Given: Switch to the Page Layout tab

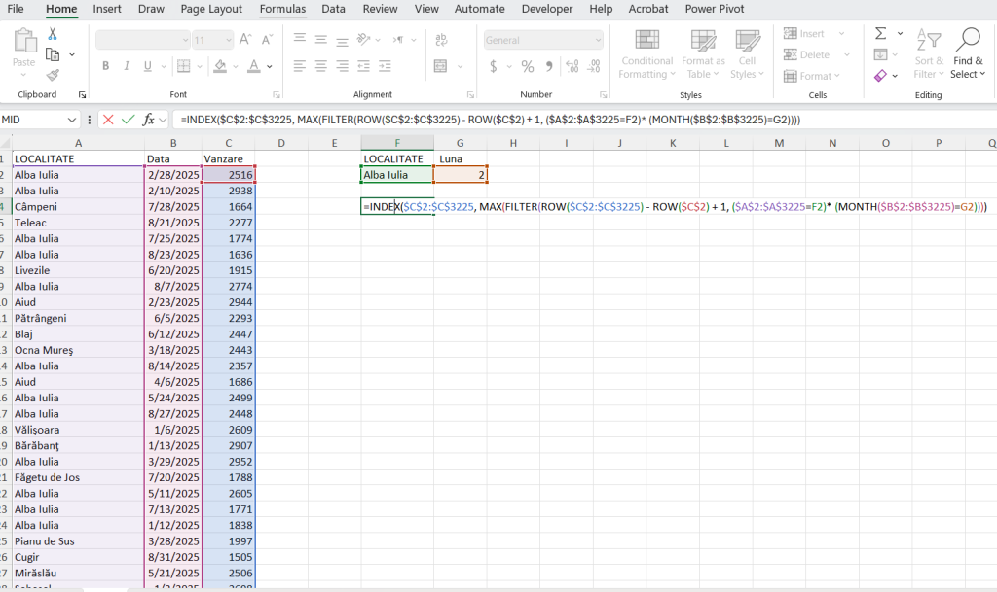Looking at the screenshot, I should 211,9.
